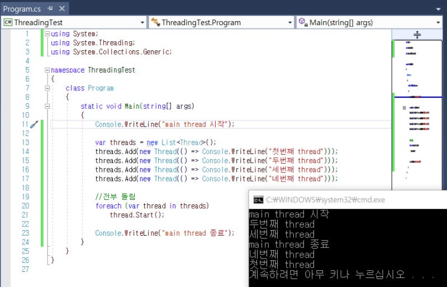Screen dimensions: 447x287
Task: Collapse the namespace ThreadingTest block
Action: [47, 70]
